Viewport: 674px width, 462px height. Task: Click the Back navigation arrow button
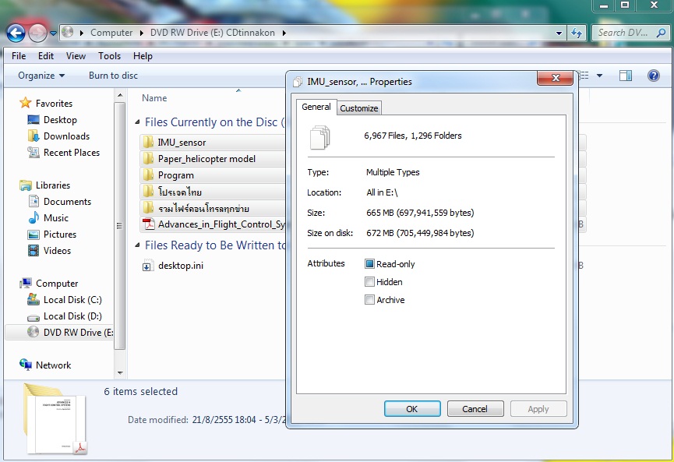tap(16, 33)
